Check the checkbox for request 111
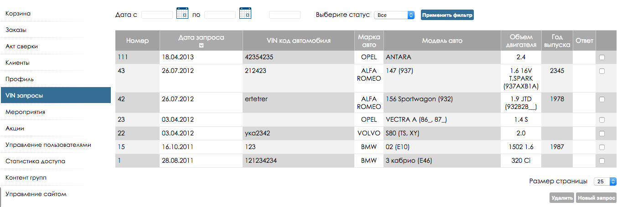The width and height of the screenshot is (617, 207). (602, 57)
